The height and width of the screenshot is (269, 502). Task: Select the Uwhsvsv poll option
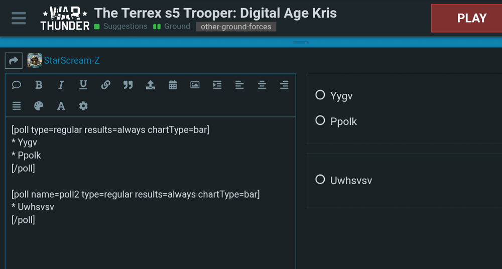[x=320, y=179]
